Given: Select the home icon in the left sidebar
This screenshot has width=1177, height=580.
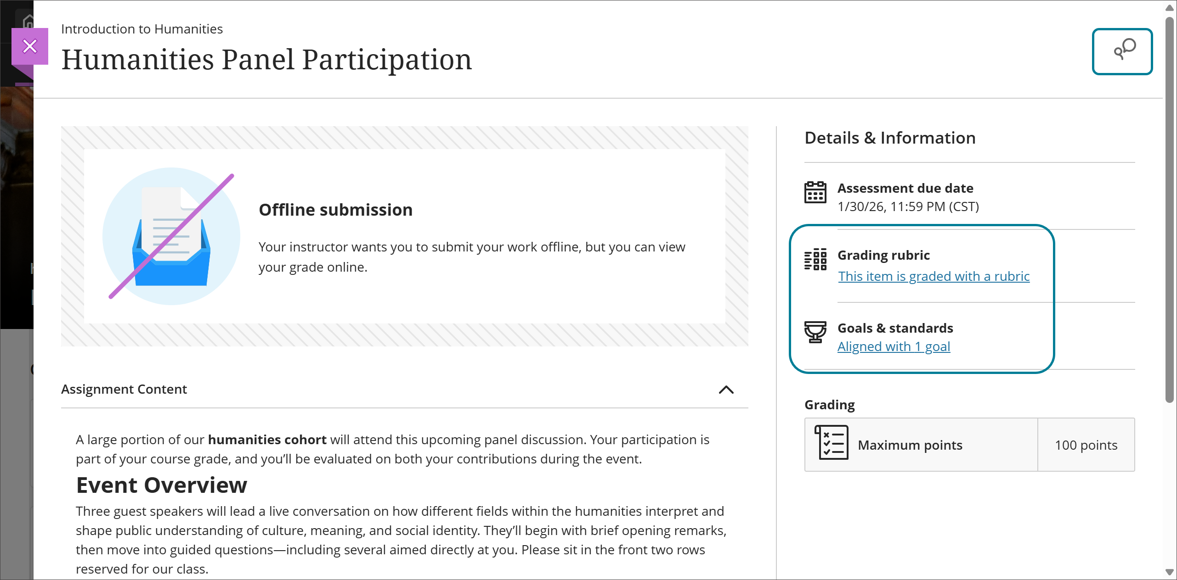Looking at the screenshot, I should click(27, 19).
